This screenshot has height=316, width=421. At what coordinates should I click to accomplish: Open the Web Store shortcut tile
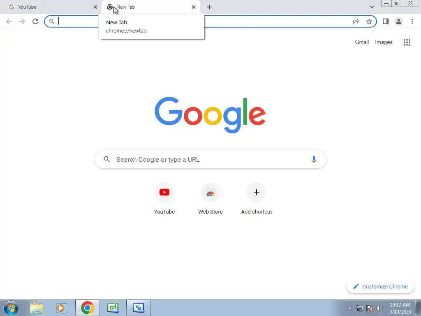tap(210, 199)
